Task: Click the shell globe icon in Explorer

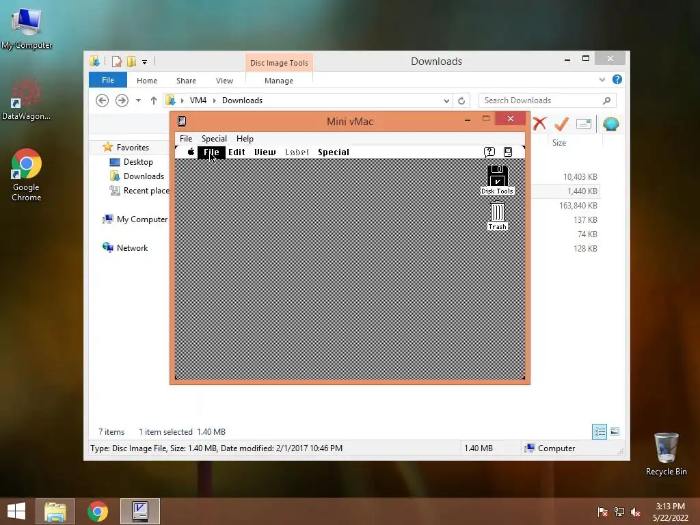Action: click(x=610, y=124)
